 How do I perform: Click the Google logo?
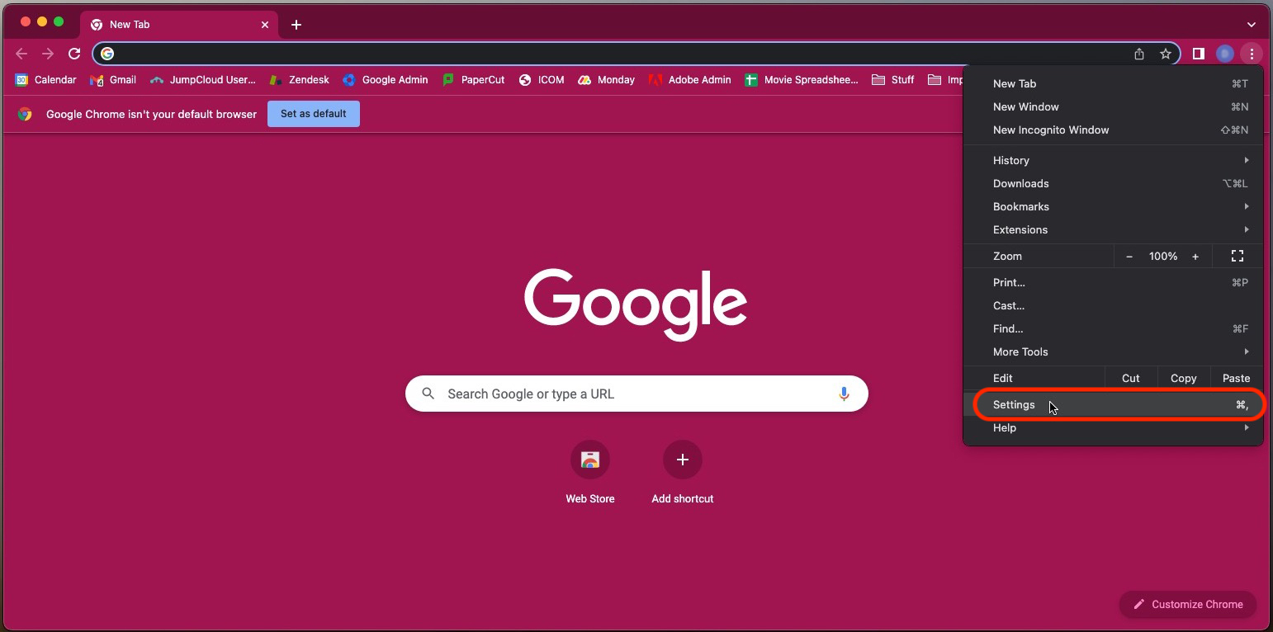636,304
